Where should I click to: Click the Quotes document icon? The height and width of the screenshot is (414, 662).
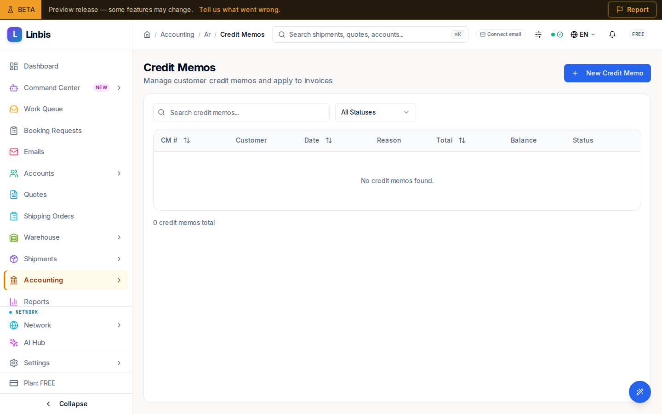14,195
